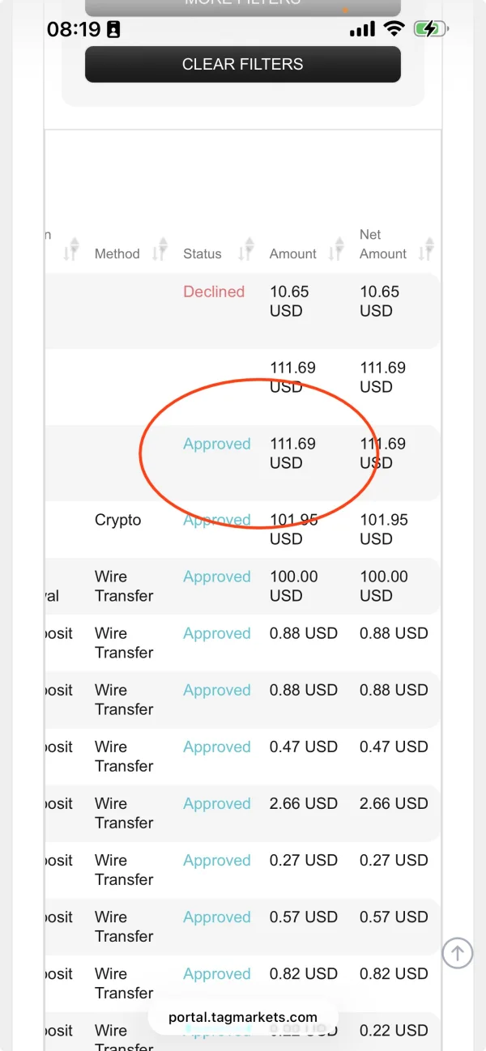Click the sort arrows beside Method header
486x1051 pixels.
coord(160,248)
